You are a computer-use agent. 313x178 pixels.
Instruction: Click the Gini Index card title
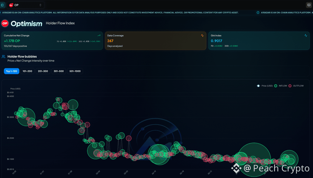click(x=216, y=36)
